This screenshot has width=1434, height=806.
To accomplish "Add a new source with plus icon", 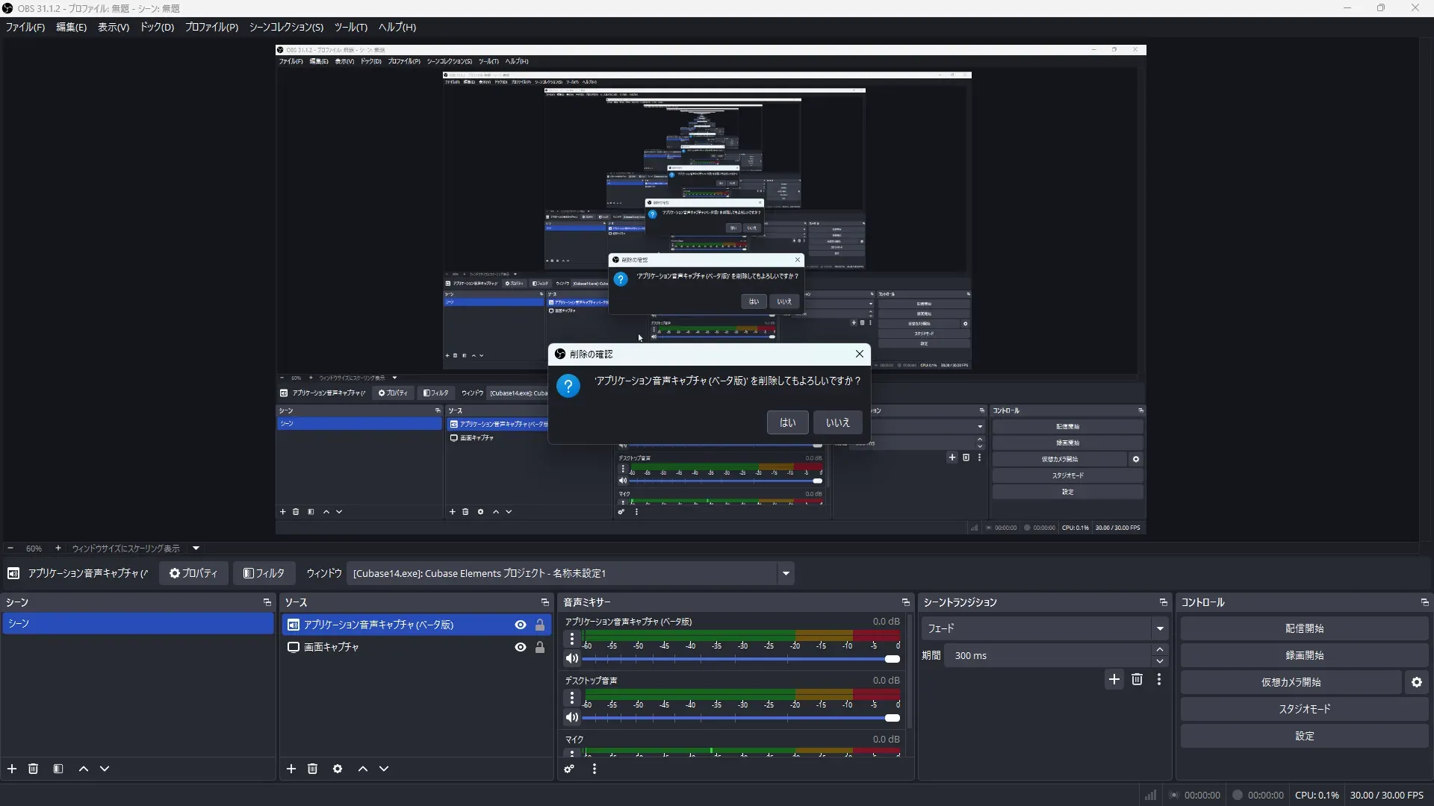I will pyautogui.click(x=291, y=769).
